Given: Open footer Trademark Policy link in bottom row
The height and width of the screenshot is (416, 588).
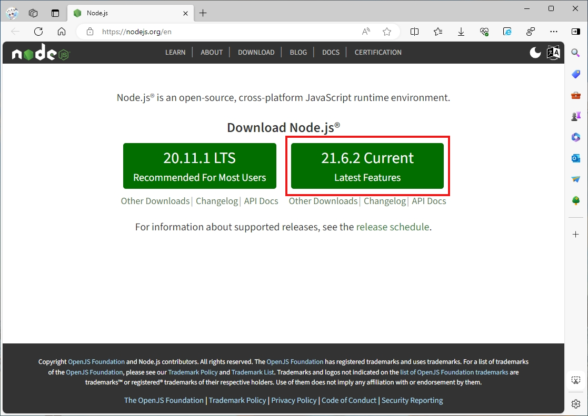Looking at the screenshot, I should click(237, 400).
